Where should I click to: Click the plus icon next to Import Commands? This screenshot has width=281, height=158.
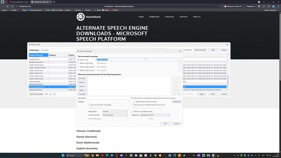click(x=54, y=94)
